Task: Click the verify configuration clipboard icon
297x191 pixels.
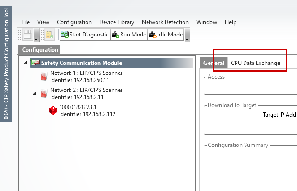Action: pyautogui.click(x=50, y=35)
